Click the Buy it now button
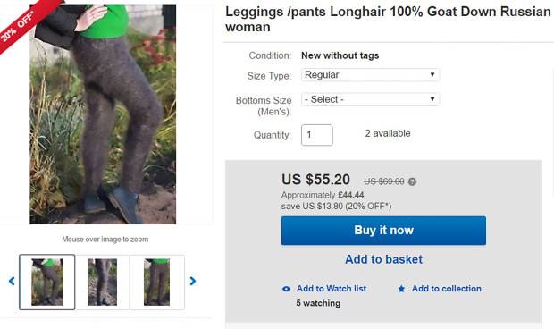This screenshot has width=554, height=329. pyautogui.click(x=383, y=231)
